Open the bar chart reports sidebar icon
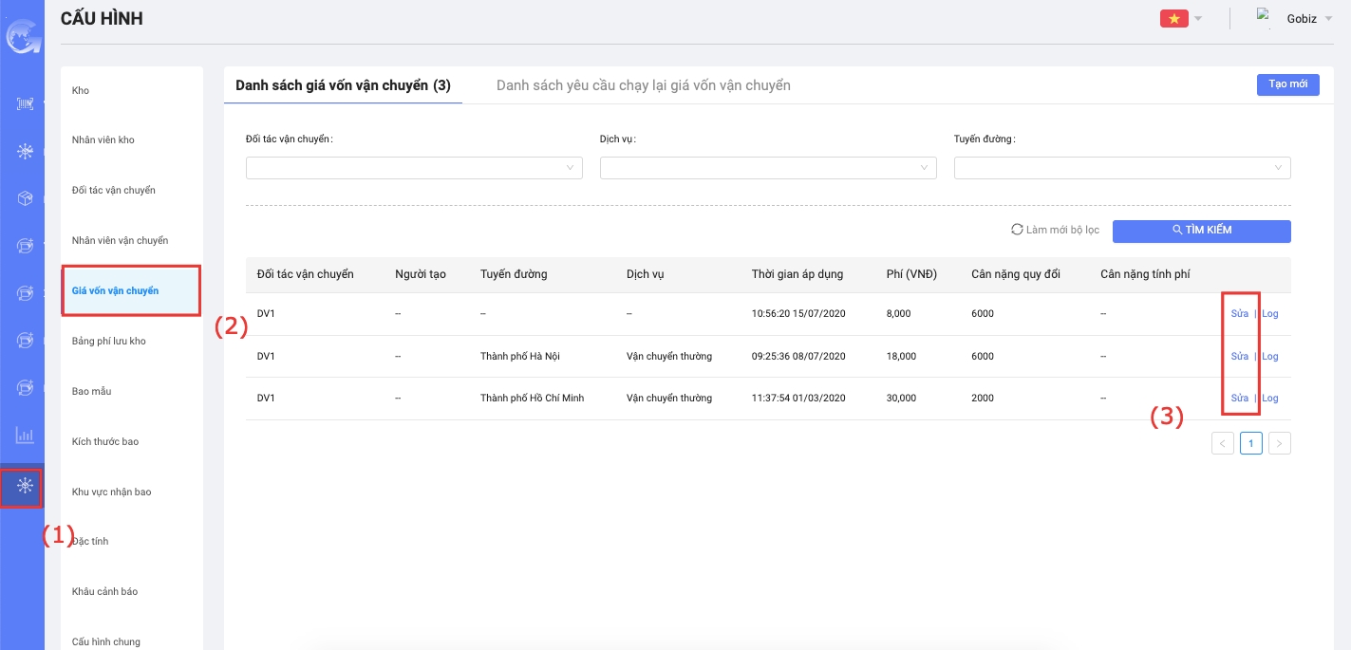Screen dimensions: 1351x650 (25, 436)
